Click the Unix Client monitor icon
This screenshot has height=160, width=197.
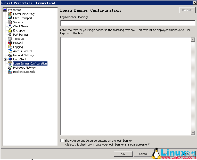[10, 59]
